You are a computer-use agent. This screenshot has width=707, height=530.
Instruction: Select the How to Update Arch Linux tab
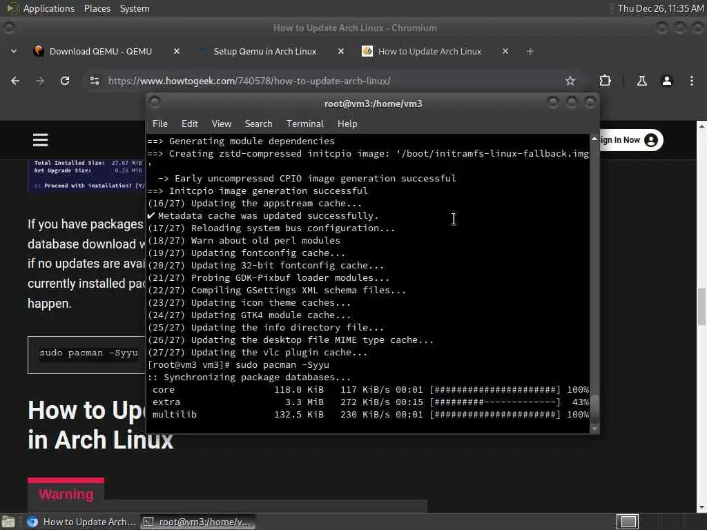[x=429, y=51]
